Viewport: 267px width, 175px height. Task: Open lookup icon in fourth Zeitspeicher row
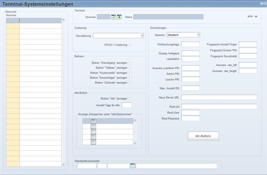tap(93, 137)
